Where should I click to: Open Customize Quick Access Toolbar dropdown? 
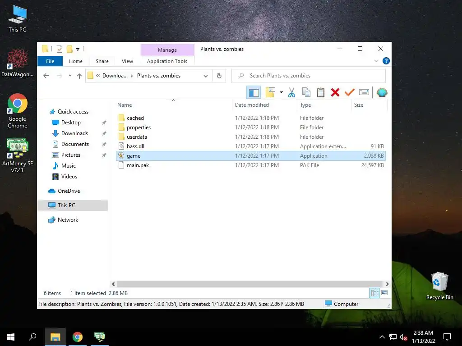78,50
